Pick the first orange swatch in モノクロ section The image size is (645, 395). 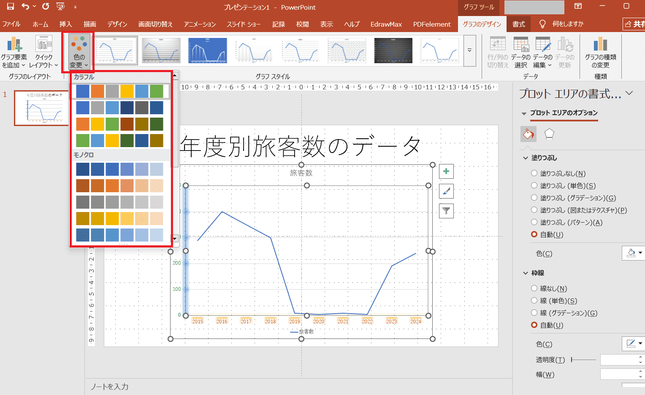83,185
